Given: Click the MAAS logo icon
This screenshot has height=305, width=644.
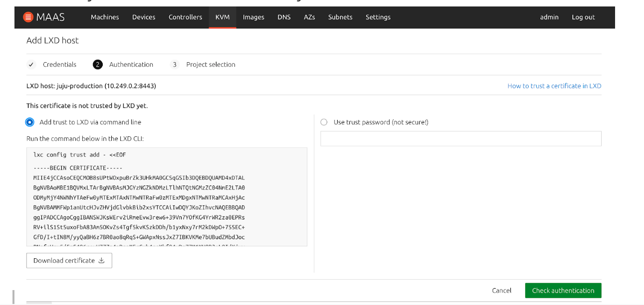Looking at the screenshot, I should pyautogui.click(x=28, y=17).
